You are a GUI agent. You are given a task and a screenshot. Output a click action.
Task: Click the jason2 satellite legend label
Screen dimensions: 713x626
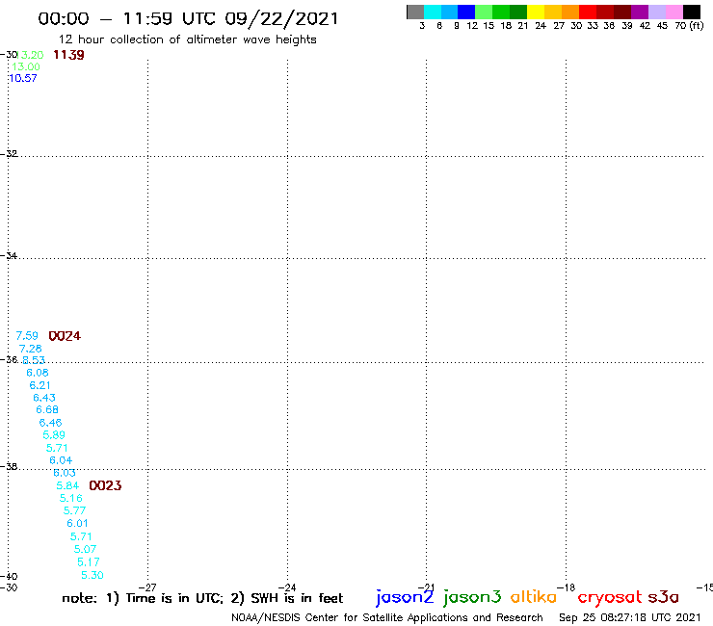coord(405,597)
